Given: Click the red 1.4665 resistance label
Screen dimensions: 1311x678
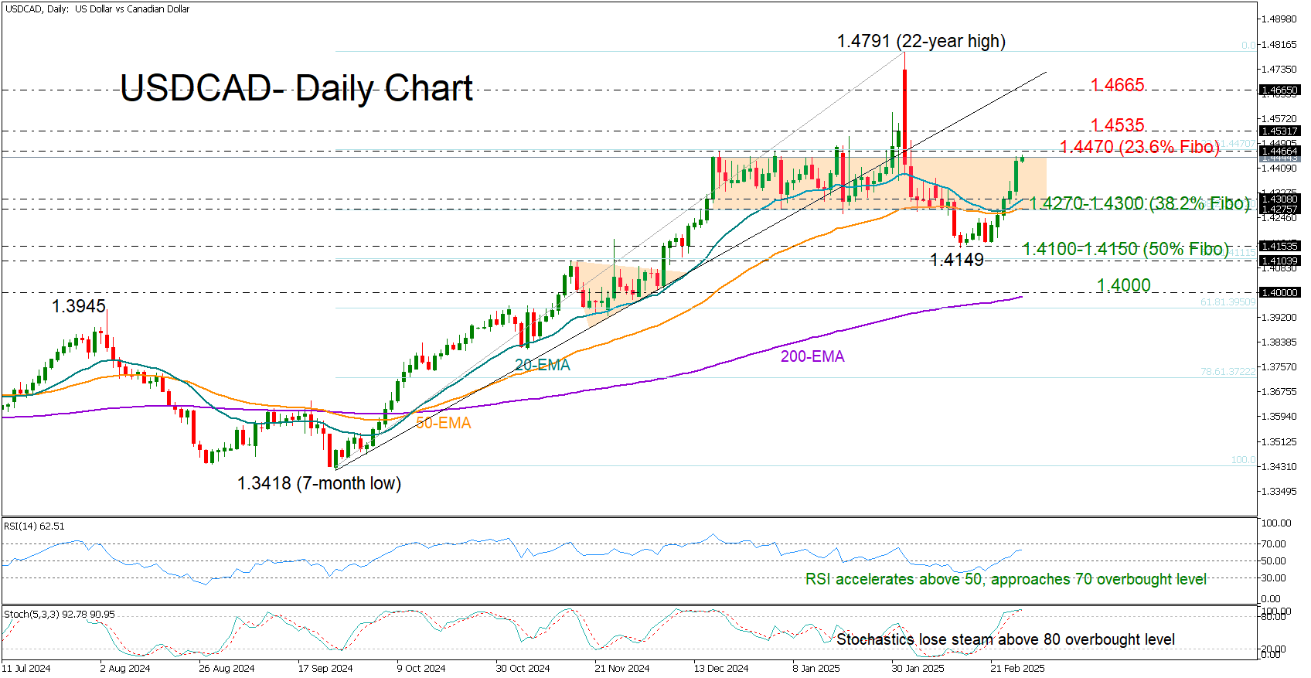Looking at the screenshot, I should 1117,85.
